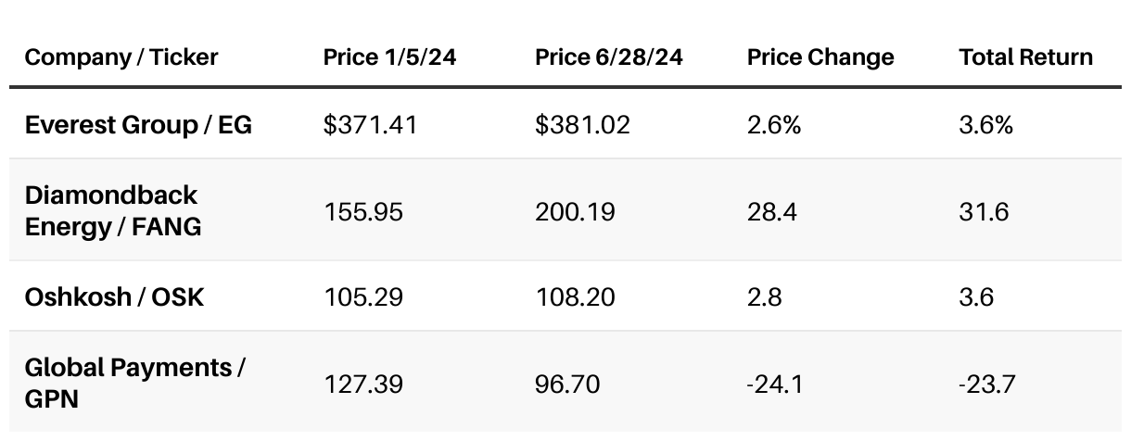Click the -24.1 price change cell
This screenshot has width=1131, height=441.
tap(771, 384)
